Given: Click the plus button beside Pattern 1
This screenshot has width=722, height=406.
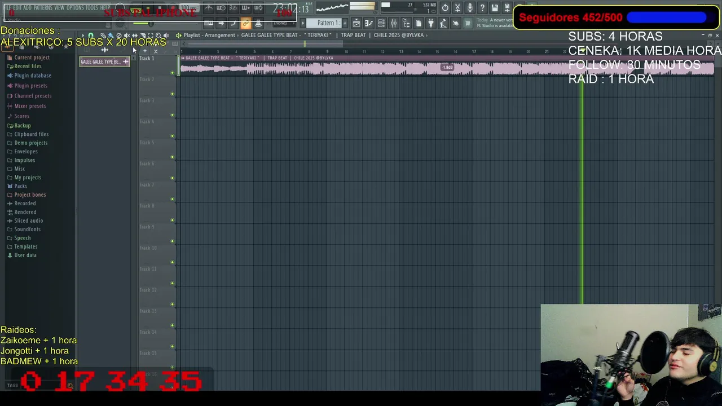Looking at the screenshot, I should [345, 23].
